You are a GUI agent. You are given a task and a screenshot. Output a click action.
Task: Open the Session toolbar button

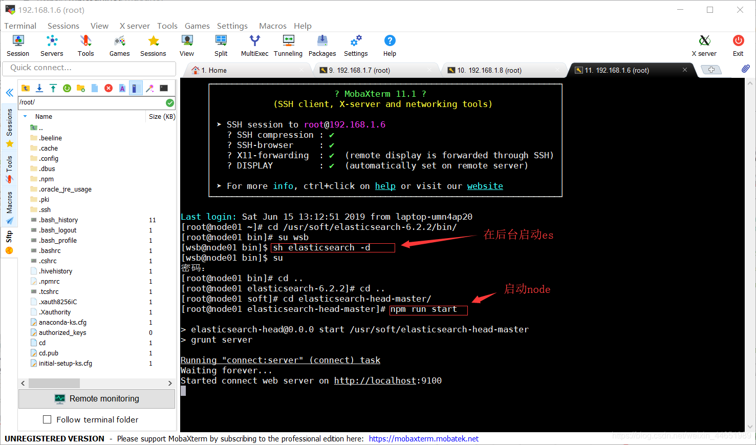coord(18,46)
